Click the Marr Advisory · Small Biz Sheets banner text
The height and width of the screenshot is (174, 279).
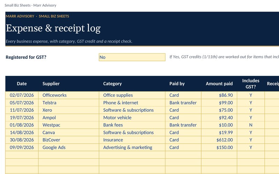point(37,16)
